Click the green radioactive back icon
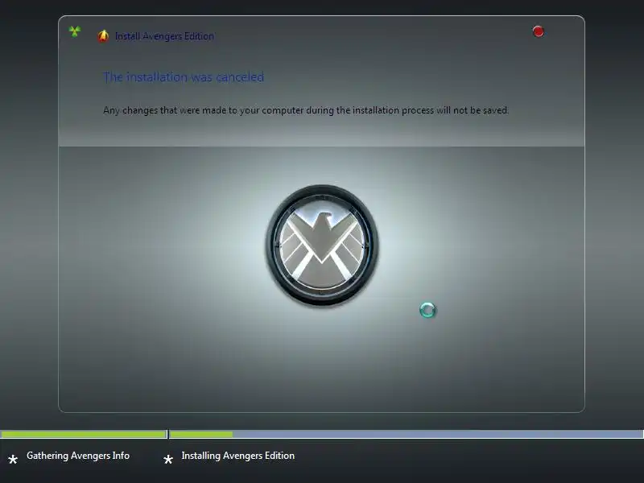644x483 pixels. tap(75, 31)
